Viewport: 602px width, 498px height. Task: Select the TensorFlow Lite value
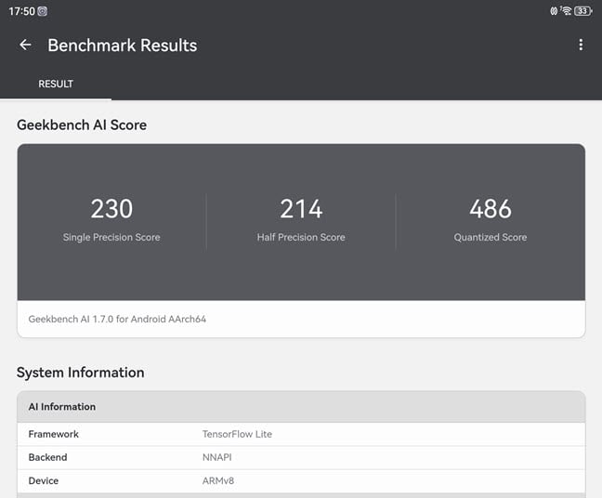pyautogui.click(x=237, y=434)
